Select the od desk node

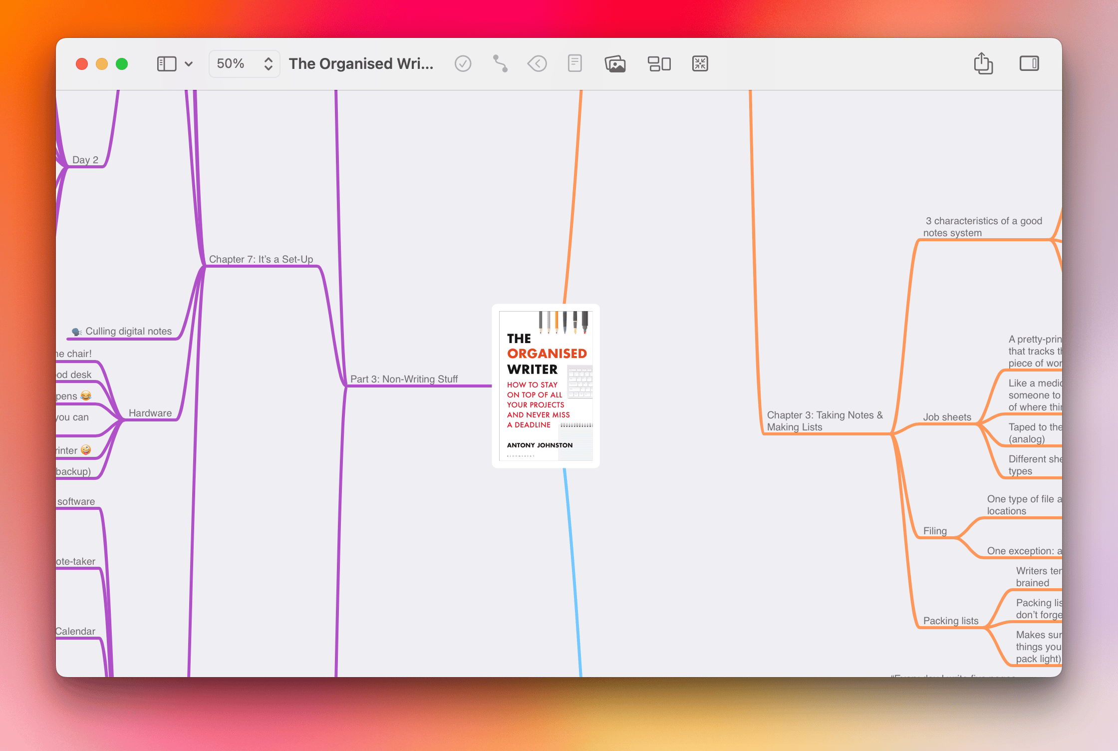coord(73,375)
